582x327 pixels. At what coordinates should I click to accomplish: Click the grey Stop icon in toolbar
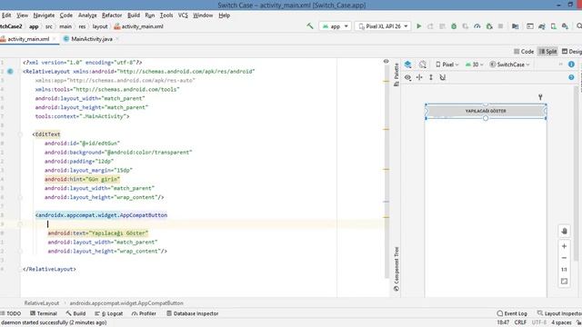pos(501,26)
